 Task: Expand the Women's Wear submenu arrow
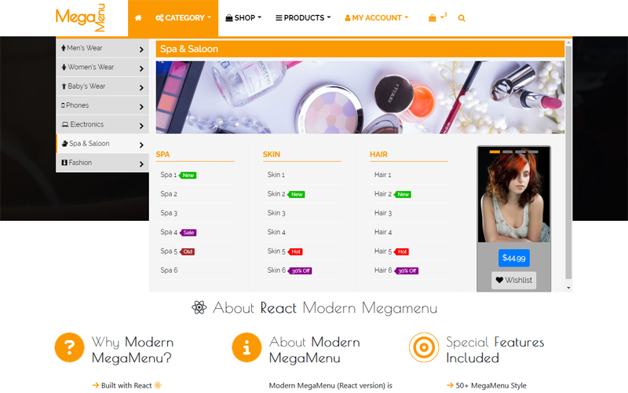point(141,68)
